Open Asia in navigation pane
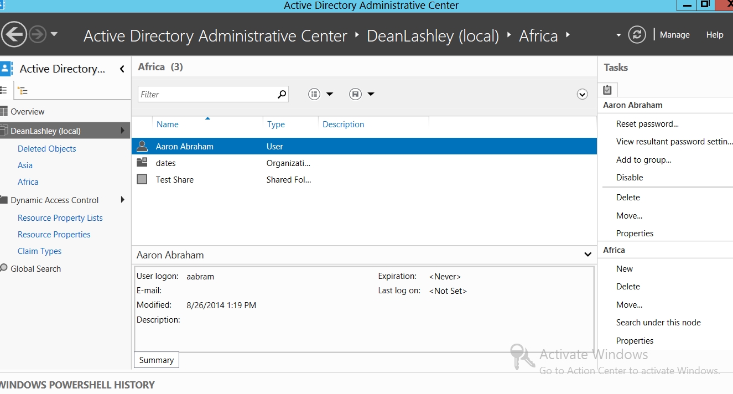 pos(25,165)
